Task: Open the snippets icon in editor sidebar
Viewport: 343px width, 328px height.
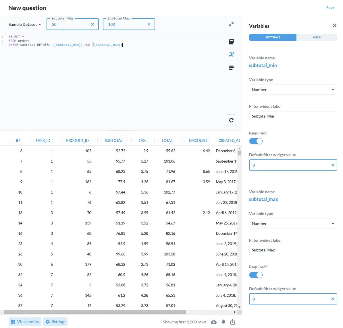Action: 231,68
